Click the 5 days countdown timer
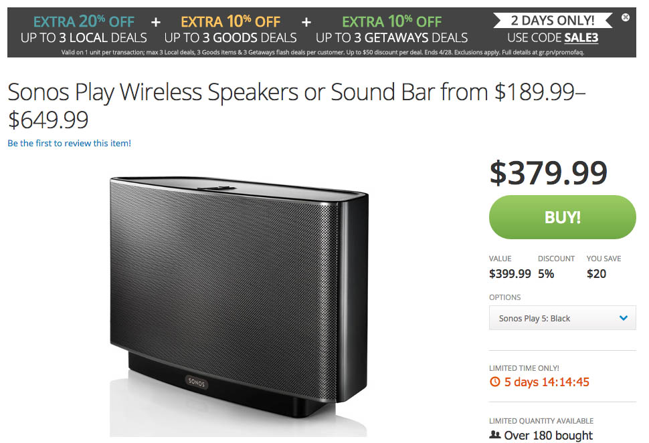The width and height of the screenshot is (649, 443). (547, 382)
